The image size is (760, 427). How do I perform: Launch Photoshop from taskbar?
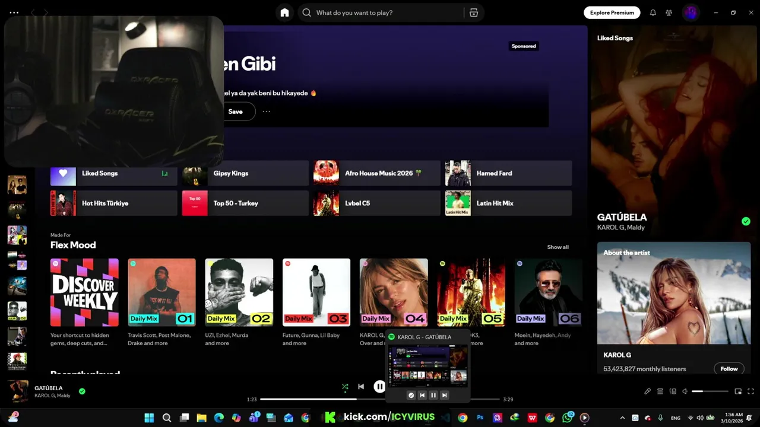click(480, 418)
